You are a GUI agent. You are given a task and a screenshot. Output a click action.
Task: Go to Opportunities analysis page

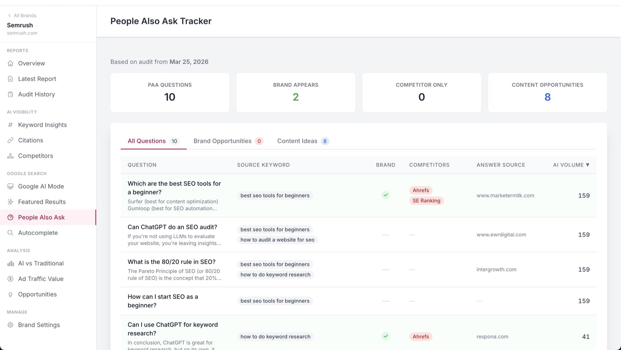[x=38, y=294]
